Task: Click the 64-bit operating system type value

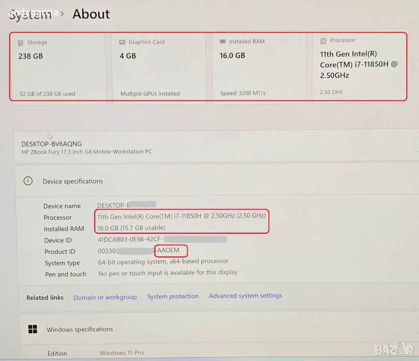Action: tap(163, 261)
